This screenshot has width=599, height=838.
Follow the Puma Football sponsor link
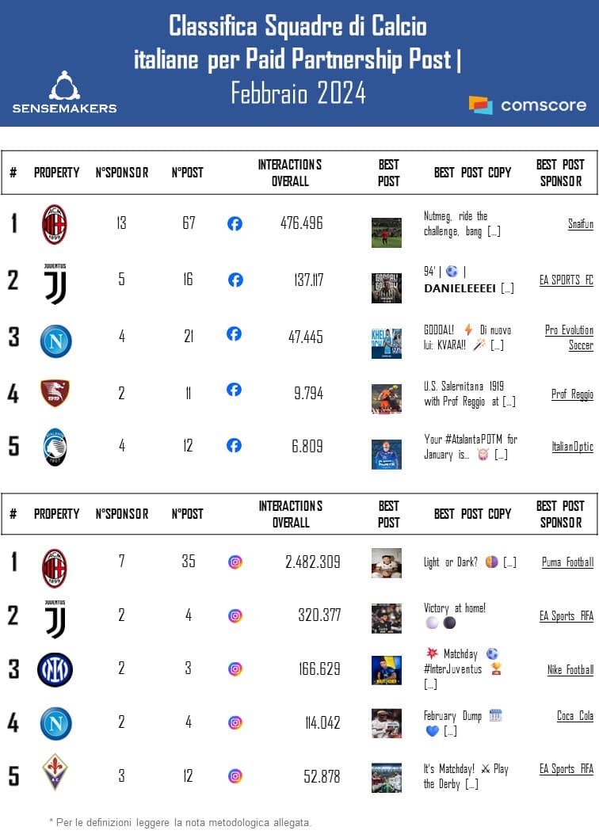[x=567, y=562]
